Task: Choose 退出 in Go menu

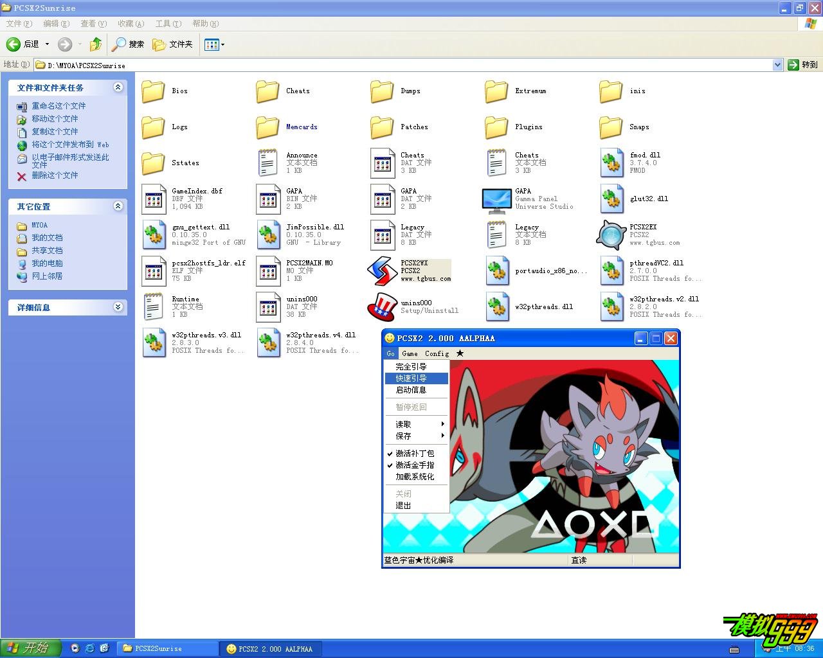Action: pyautogui.click(x=415, y=505)
